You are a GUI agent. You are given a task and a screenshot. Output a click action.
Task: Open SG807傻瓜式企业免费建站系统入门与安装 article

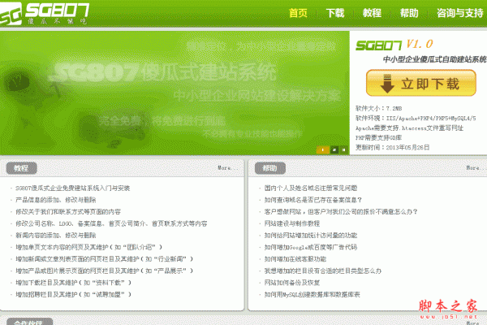click(73, 188)
